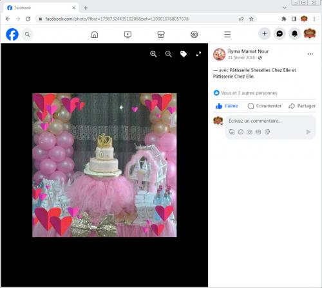Click the birthday cake photo
Screen dimensions: 322x288
(104, 165)
